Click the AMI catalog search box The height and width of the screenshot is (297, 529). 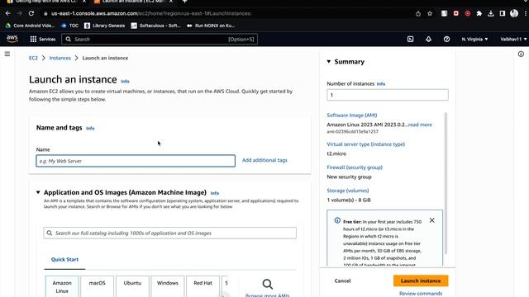coord(169,233)
